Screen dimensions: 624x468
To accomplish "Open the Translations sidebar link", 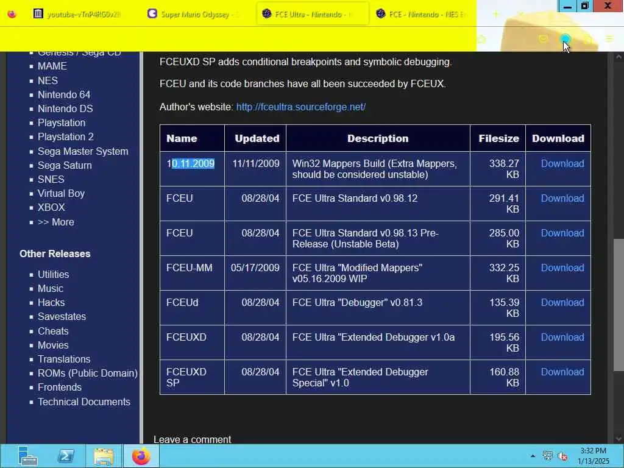I will pos(64,359).
